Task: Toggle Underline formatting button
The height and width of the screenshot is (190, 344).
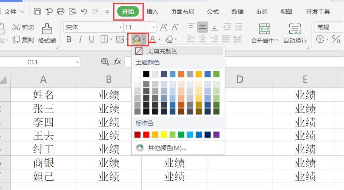Action: [91, 39]
